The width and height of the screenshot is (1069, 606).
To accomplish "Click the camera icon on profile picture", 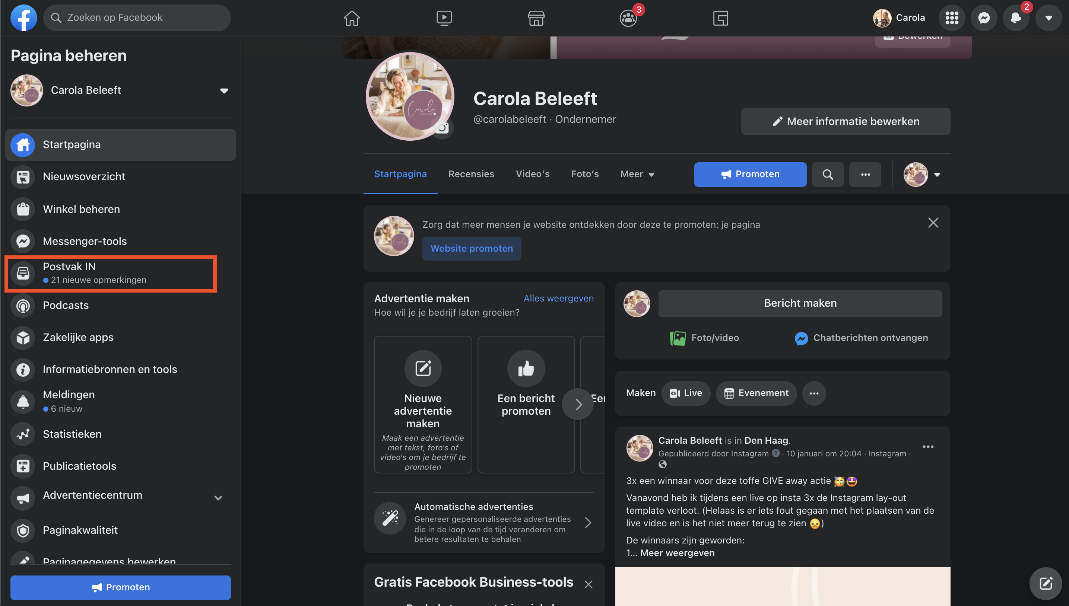I will [442, 128].
